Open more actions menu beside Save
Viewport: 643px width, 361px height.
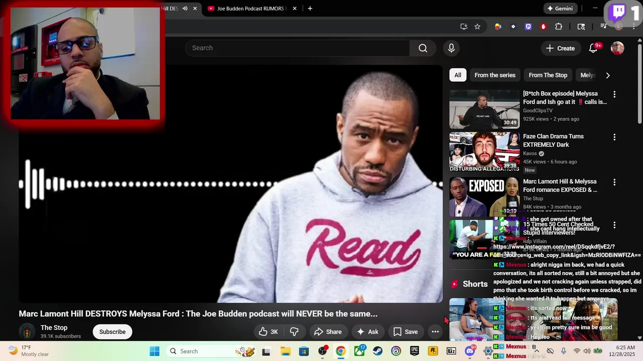[x=435, y=331]
